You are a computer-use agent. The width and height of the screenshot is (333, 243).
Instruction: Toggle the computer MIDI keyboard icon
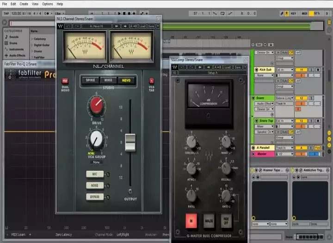[x=286, y=13]
